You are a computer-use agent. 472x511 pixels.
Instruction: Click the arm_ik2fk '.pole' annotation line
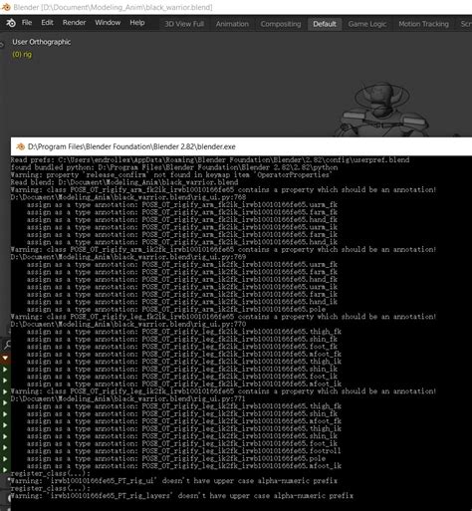pos(176,309)
